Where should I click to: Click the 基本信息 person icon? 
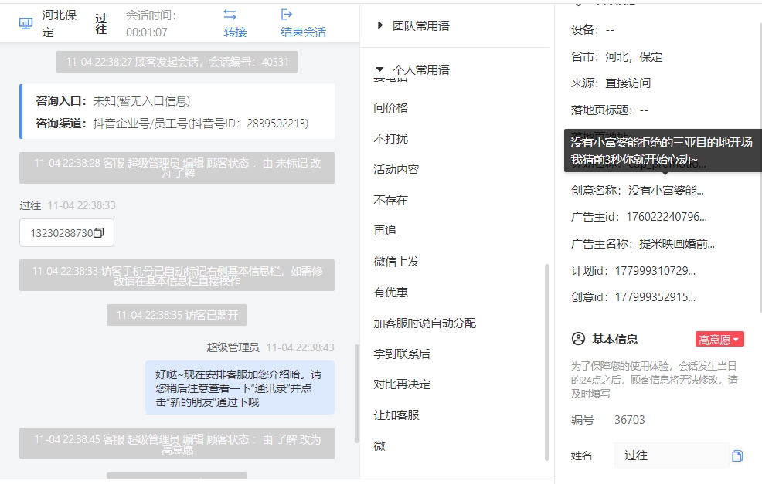(x=578, y=338)
